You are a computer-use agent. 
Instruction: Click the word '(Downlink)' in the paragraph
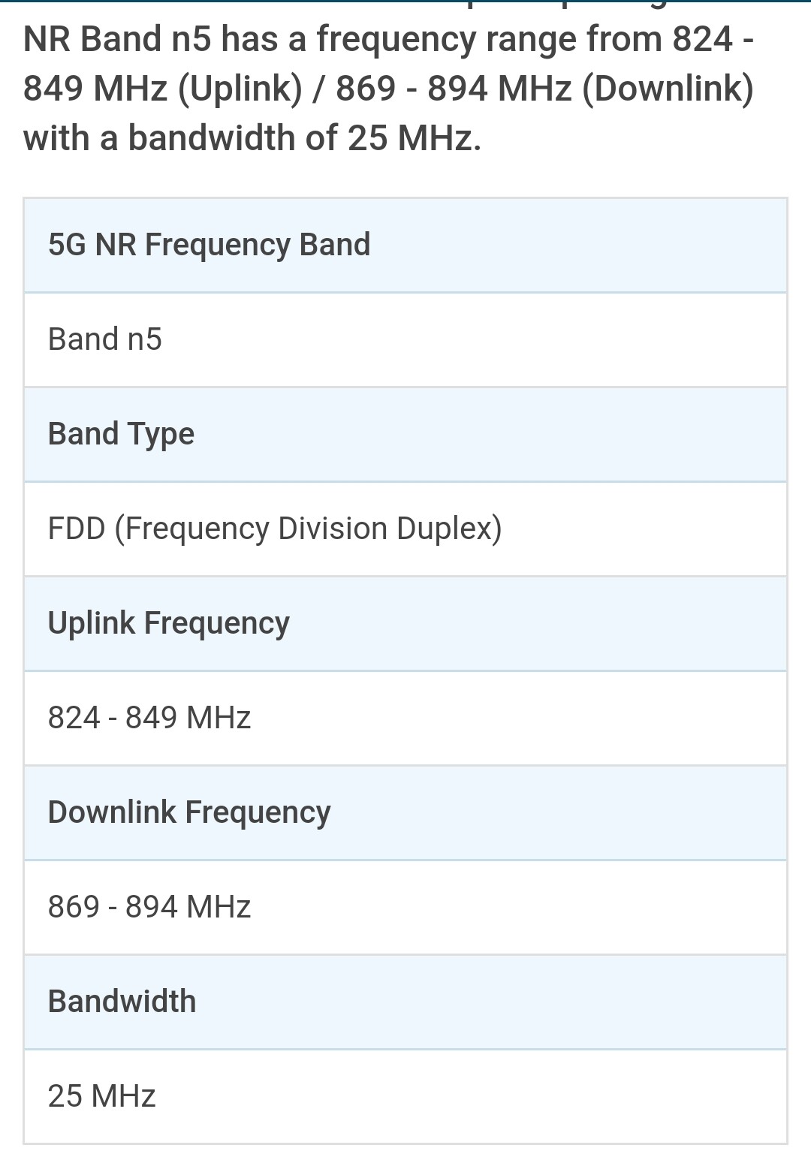click(668, 89)
